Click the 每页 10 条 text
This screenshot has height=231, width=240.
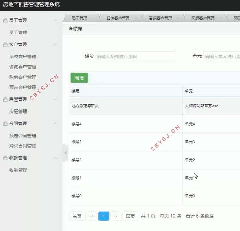pos(170,216)
